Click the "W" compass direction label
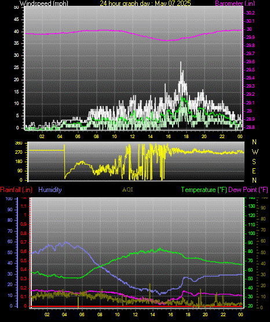 click(255, 152)
